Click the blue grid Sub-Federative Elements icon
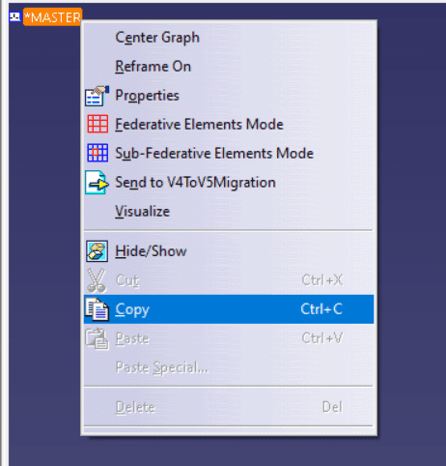The width and height of the screenshot is (446, 466). (98, 153)
